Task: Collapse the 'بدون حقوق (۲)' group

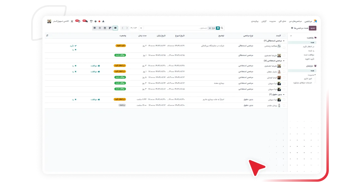Action: click(x=284, y=94)
